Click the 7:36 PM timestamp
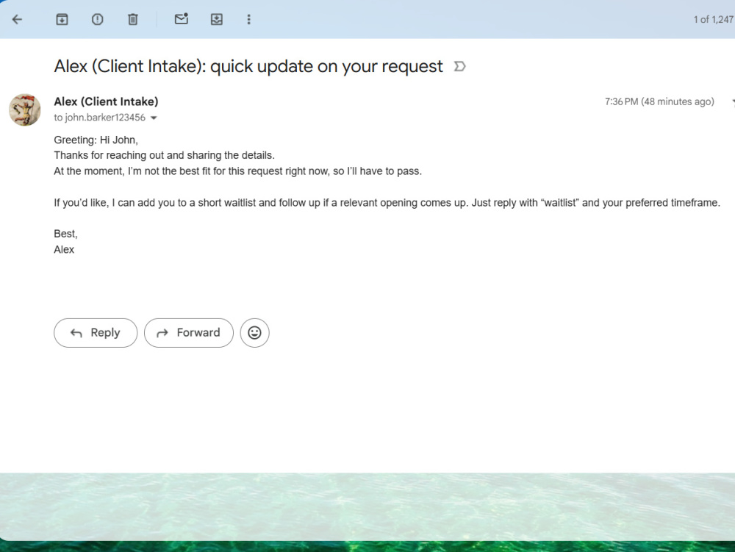735x552 pixels. [659, 101]
